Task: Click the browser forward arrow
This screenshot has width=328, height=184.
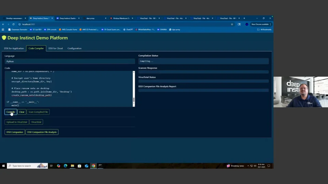Action: click(x=8, y=25)
